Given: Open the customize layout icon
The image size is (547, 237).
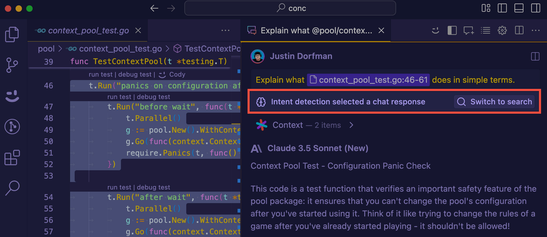Looking at the screenshot, I should (x=486, y=8).
